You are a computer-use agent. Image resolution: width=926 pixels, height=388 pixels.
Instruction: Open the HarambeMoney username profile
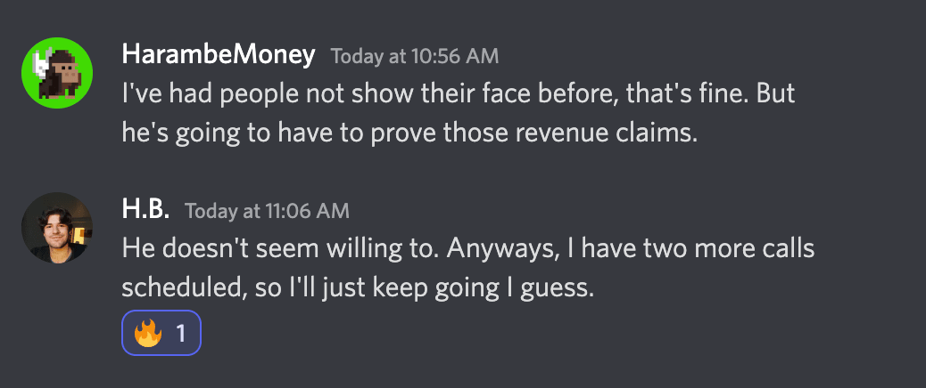219,55
